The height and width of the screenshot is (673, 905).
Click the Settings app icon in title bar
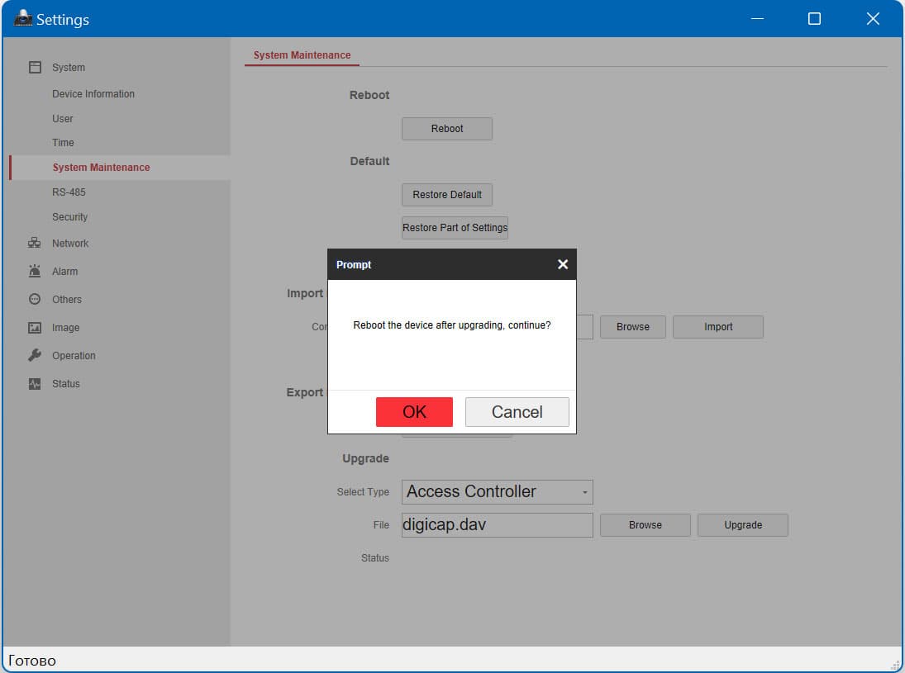[22, 18]
